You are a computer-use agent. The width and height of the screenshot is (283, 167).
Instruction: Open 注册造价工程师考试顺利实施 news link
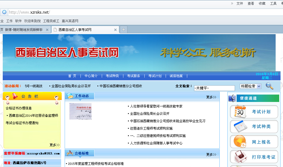(x=151, y=128)
